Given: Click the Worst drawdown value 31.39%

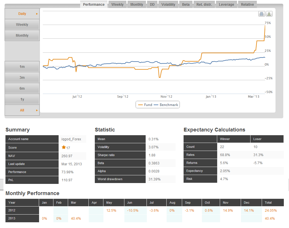Looking at the screenshot, I should tap(155, 179).
